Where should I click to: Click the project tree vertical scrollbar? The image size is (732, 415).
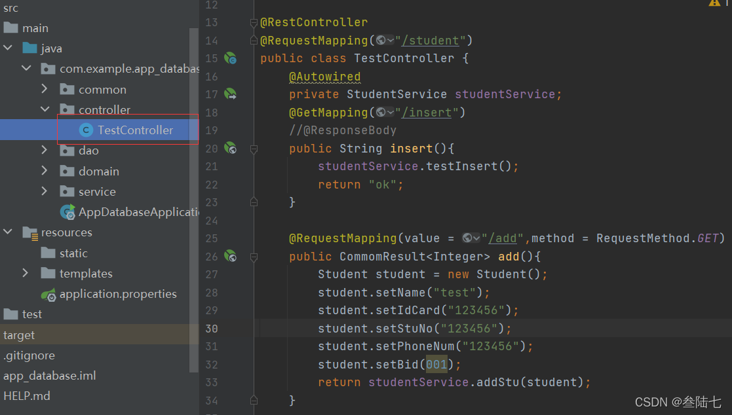(194, 200)
